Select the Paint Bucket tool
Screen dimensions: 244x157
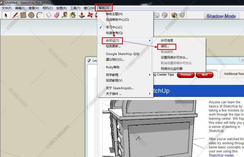tap(73, 15)
